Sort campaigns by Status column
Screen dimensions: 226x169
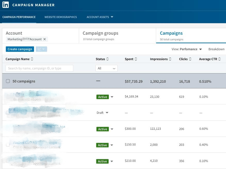click(107, 59)
